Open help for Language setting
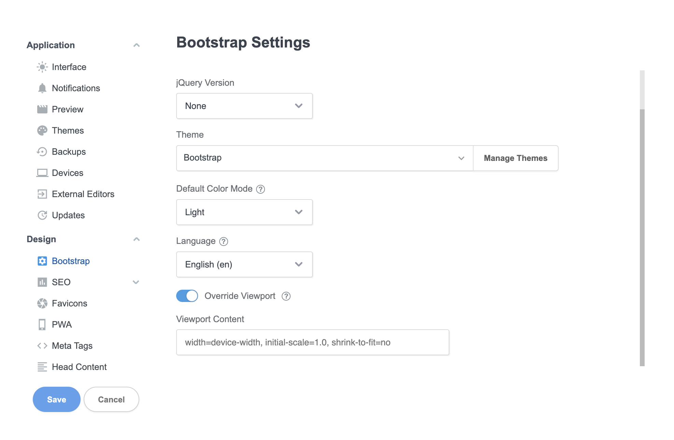 (x=224, y=242)
